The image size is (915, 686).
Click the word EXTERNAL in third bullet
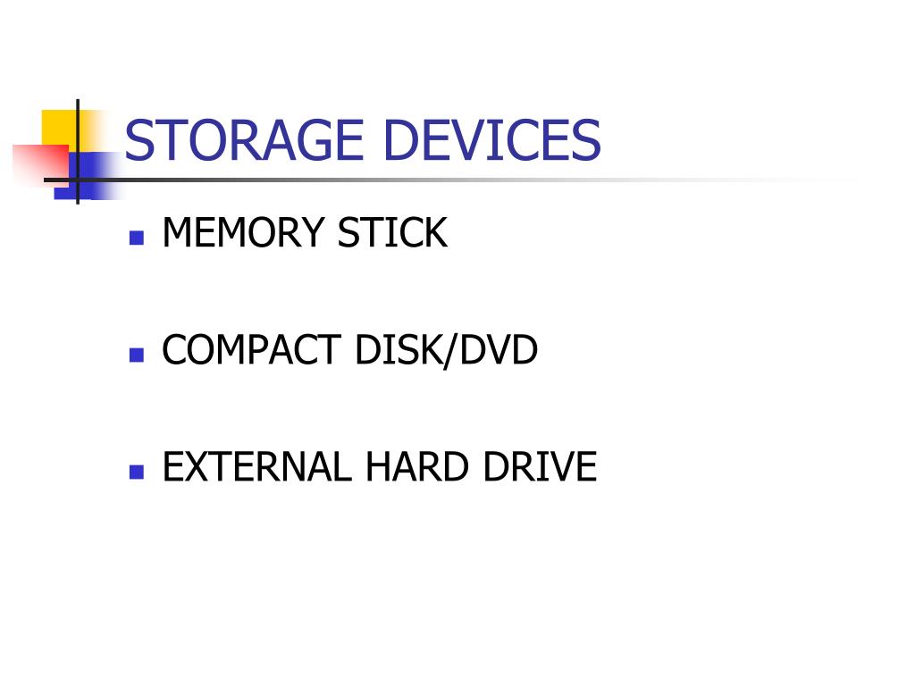click(x=257, y=466)
